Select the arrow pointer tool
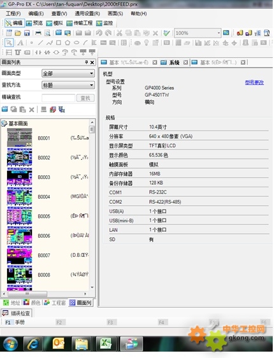 pos(9,43)
